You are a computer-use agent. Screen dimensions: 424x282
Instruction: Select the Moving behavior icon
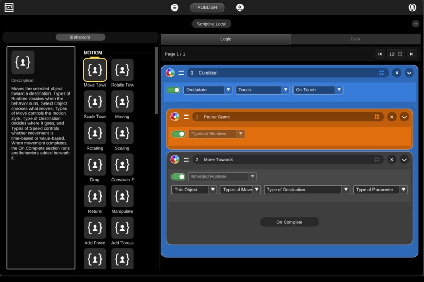[x=122, y=101]
